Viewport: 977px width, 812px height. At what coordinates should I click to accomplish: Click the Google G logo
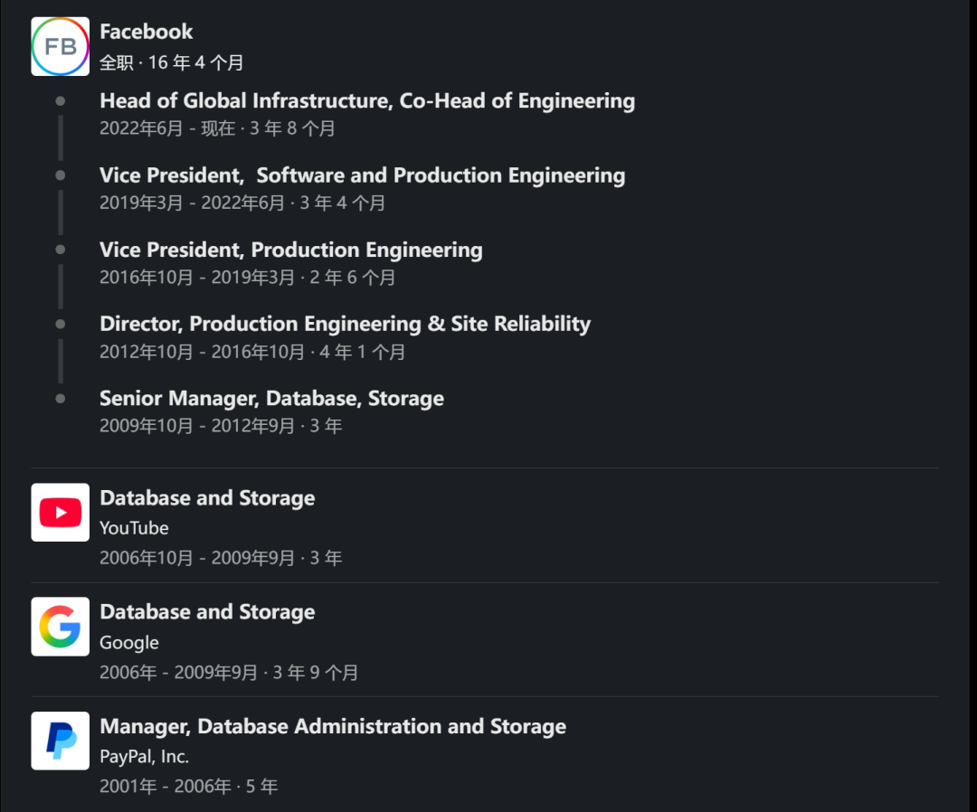[x=60, y=627]
